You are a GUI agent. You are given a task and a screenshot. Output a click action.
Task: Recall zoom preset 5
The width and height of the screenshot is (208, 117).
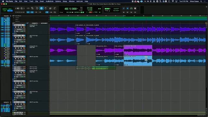click(x=24, y=12)
